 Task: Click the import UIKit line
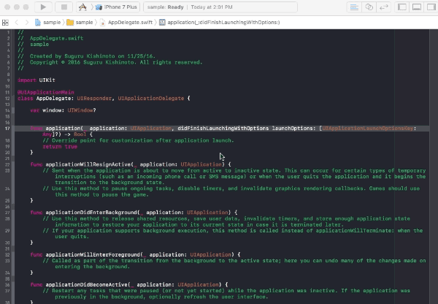pyautogui.click(x=36, y=80)
